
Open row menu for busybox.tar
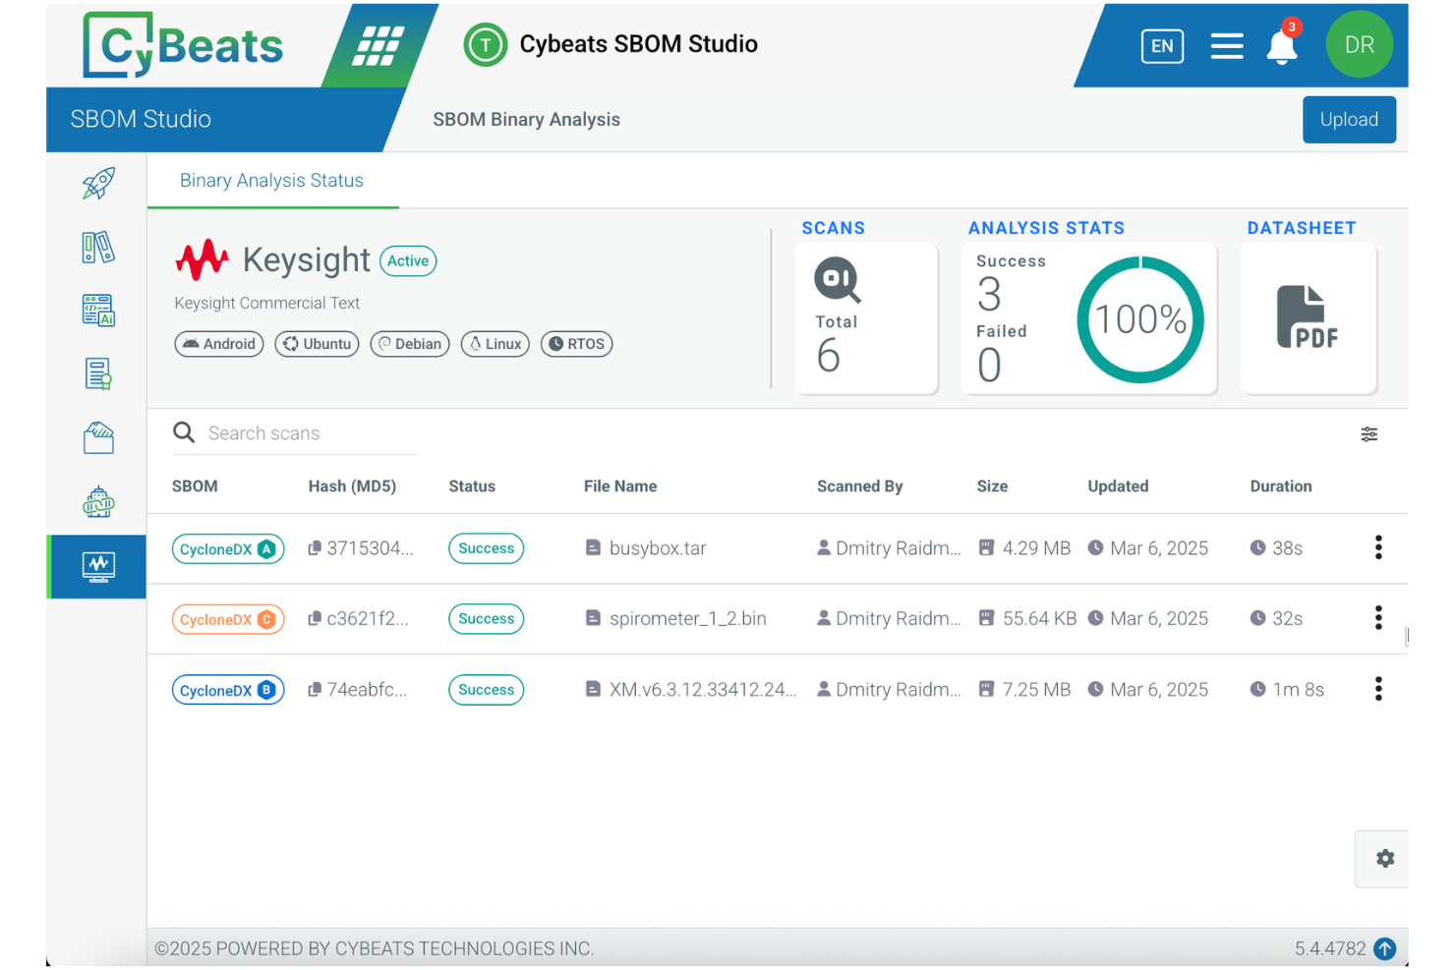pyautogui.click(x=1378, y=547)
